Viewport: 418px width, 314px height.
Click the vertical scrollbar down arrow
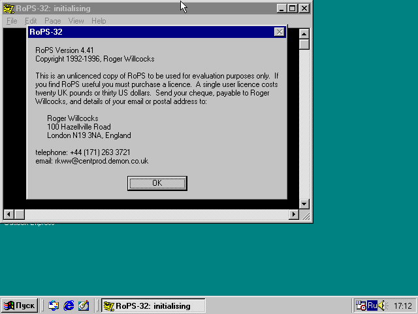304,204
